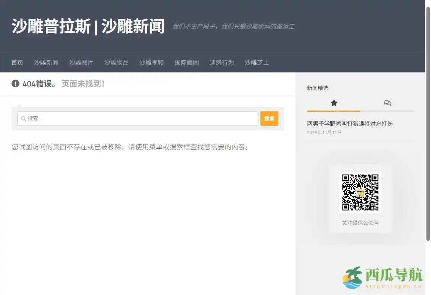Click the vertical page scrollbar
The width and height of the screenshot is (431, 295).
click(x=428, y=122)
